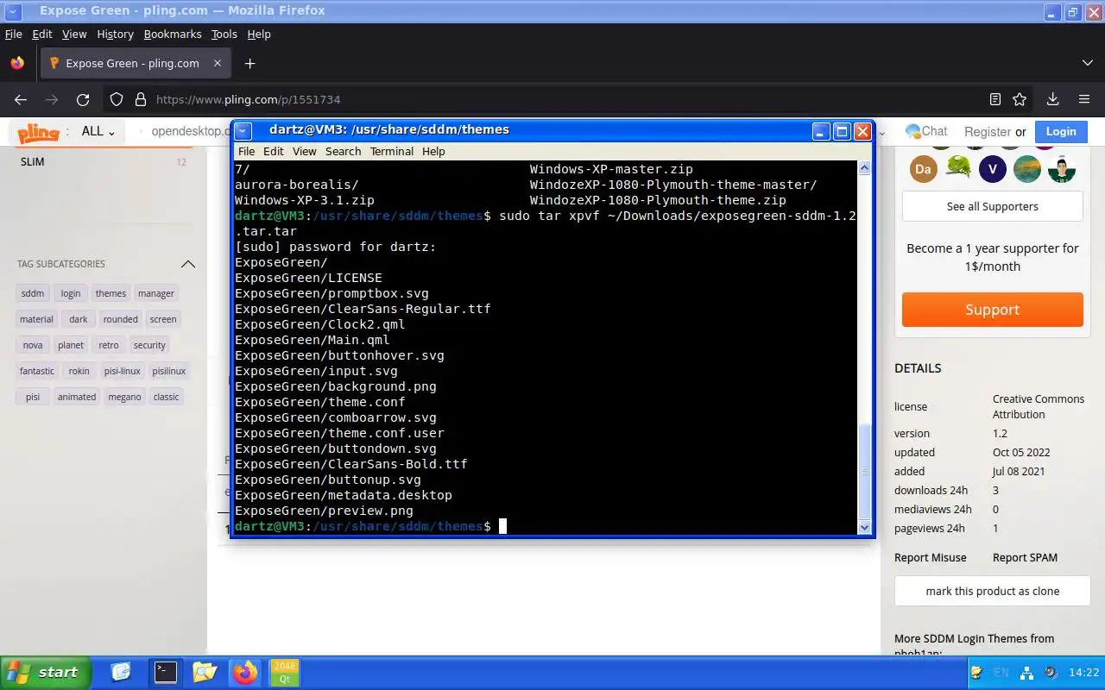
Task: Select the rounded tag
Action: pyautogui.click(x=121, y=319)
